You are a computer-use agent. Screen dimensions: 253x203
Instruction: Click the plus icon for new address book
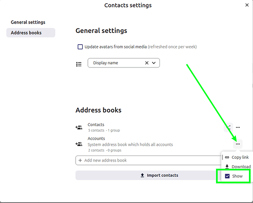80,160
